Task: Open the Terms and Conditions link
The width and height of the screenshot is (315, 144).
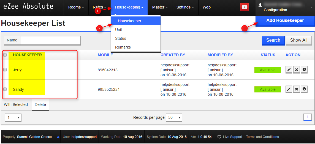Action: [x=262, y=137]
